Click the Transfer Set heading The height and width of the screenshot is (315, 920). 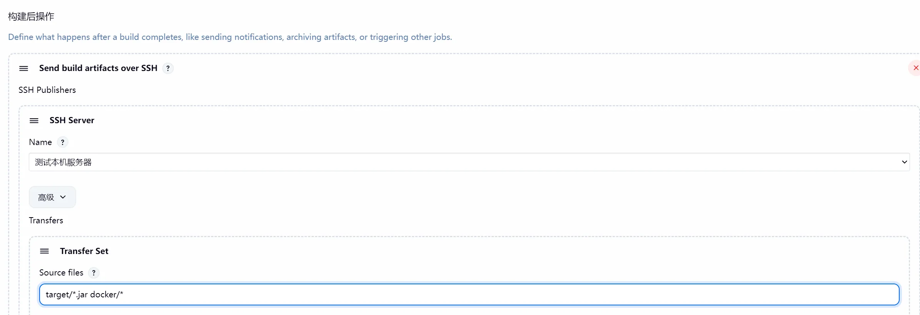[84, 251]
